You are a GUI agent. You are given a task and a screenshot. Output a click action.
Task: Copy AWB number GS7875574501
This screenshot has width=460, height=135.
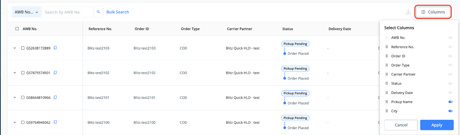[55, 73]
